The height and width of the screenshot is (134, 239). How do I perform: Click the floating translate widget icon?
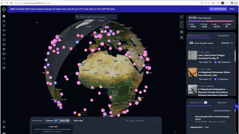tap(236, 106)
